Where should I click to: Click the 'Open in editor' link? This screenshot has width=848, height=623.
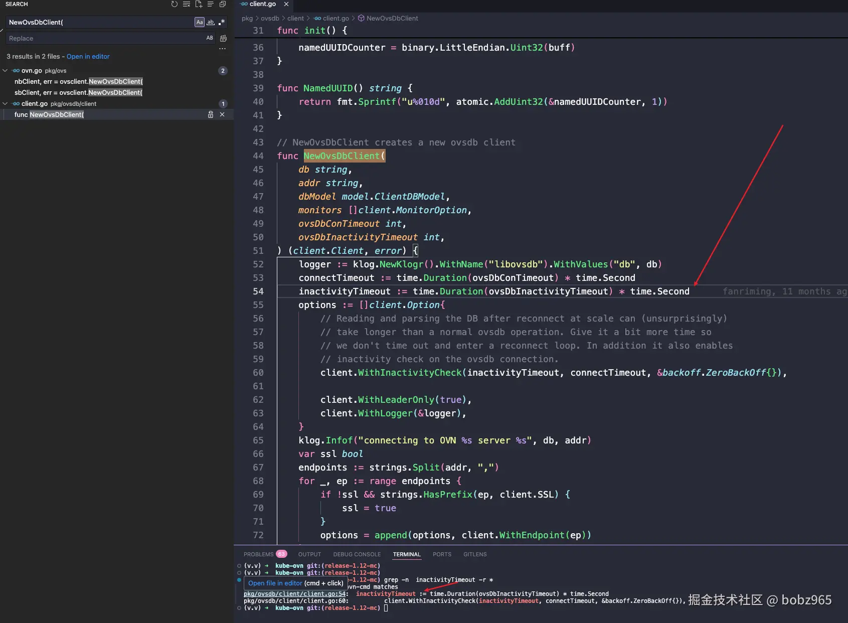coord(88,57)
